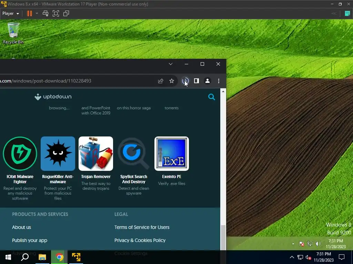Click the SpyBot Search And Destroy title
The height and width of the screenshot is (264, 353).
point(134,179)
